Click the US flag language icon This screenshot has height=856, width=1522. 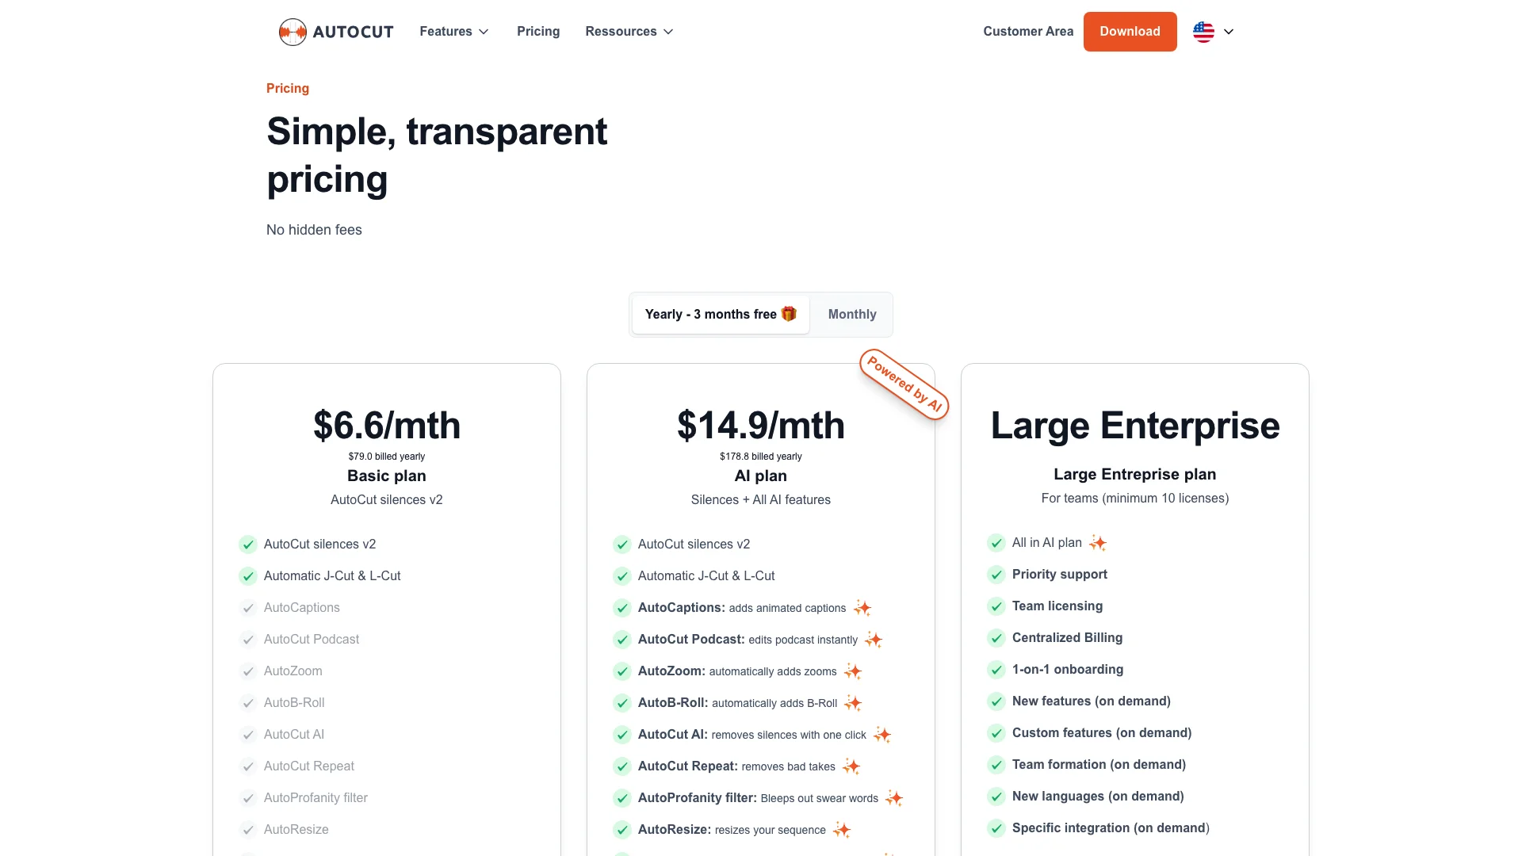(1203, 32)
